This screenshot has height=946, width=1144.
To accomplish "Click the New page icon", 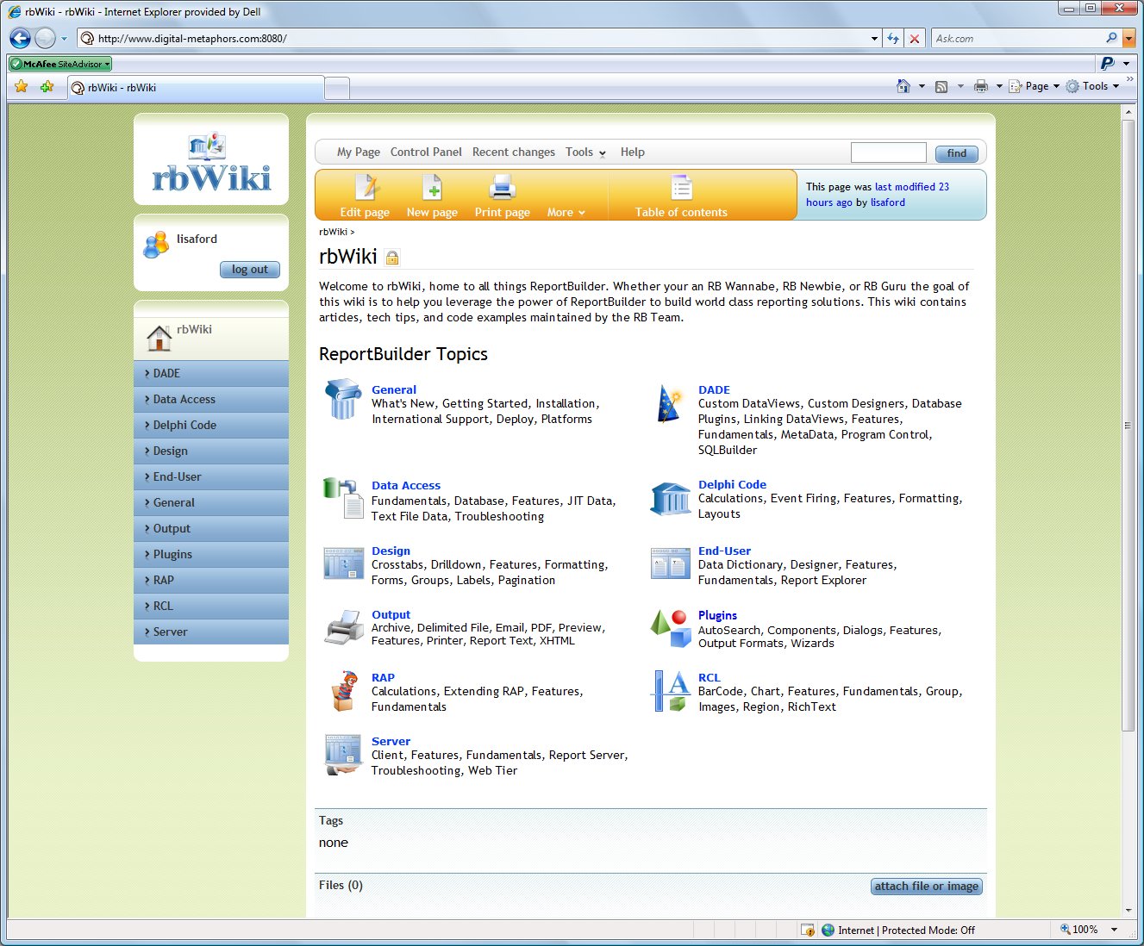I will tap(432, 187).
